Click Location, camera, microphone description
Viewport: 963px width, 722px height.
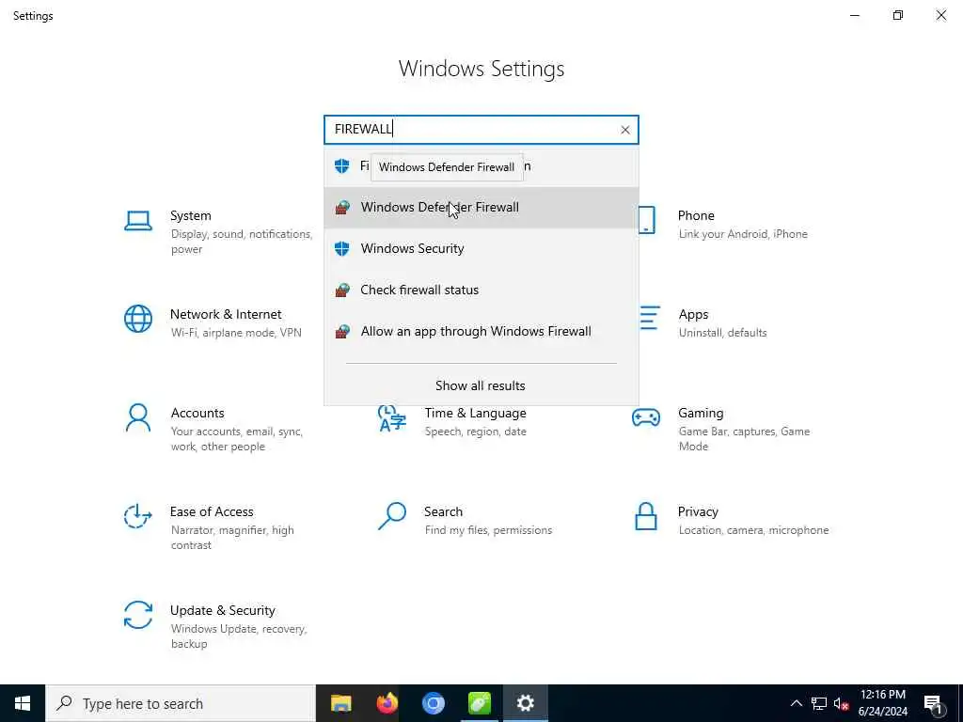[753, 530]
